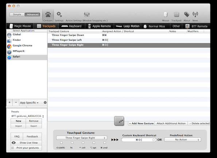
Task: Select Google Chrome in application list
Action: [x=27, y=46]
